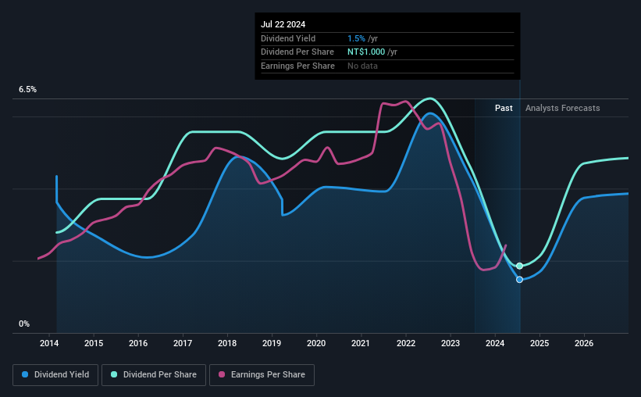Toggle the Dividend Per Share legend button
The width and height of the screenshot is (641, 397).
click(154, 375)
